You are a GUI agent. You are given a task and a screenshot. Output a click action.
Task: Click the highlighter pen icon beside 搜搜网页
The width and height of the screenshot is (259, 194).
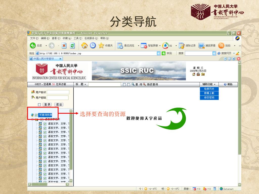238,53
